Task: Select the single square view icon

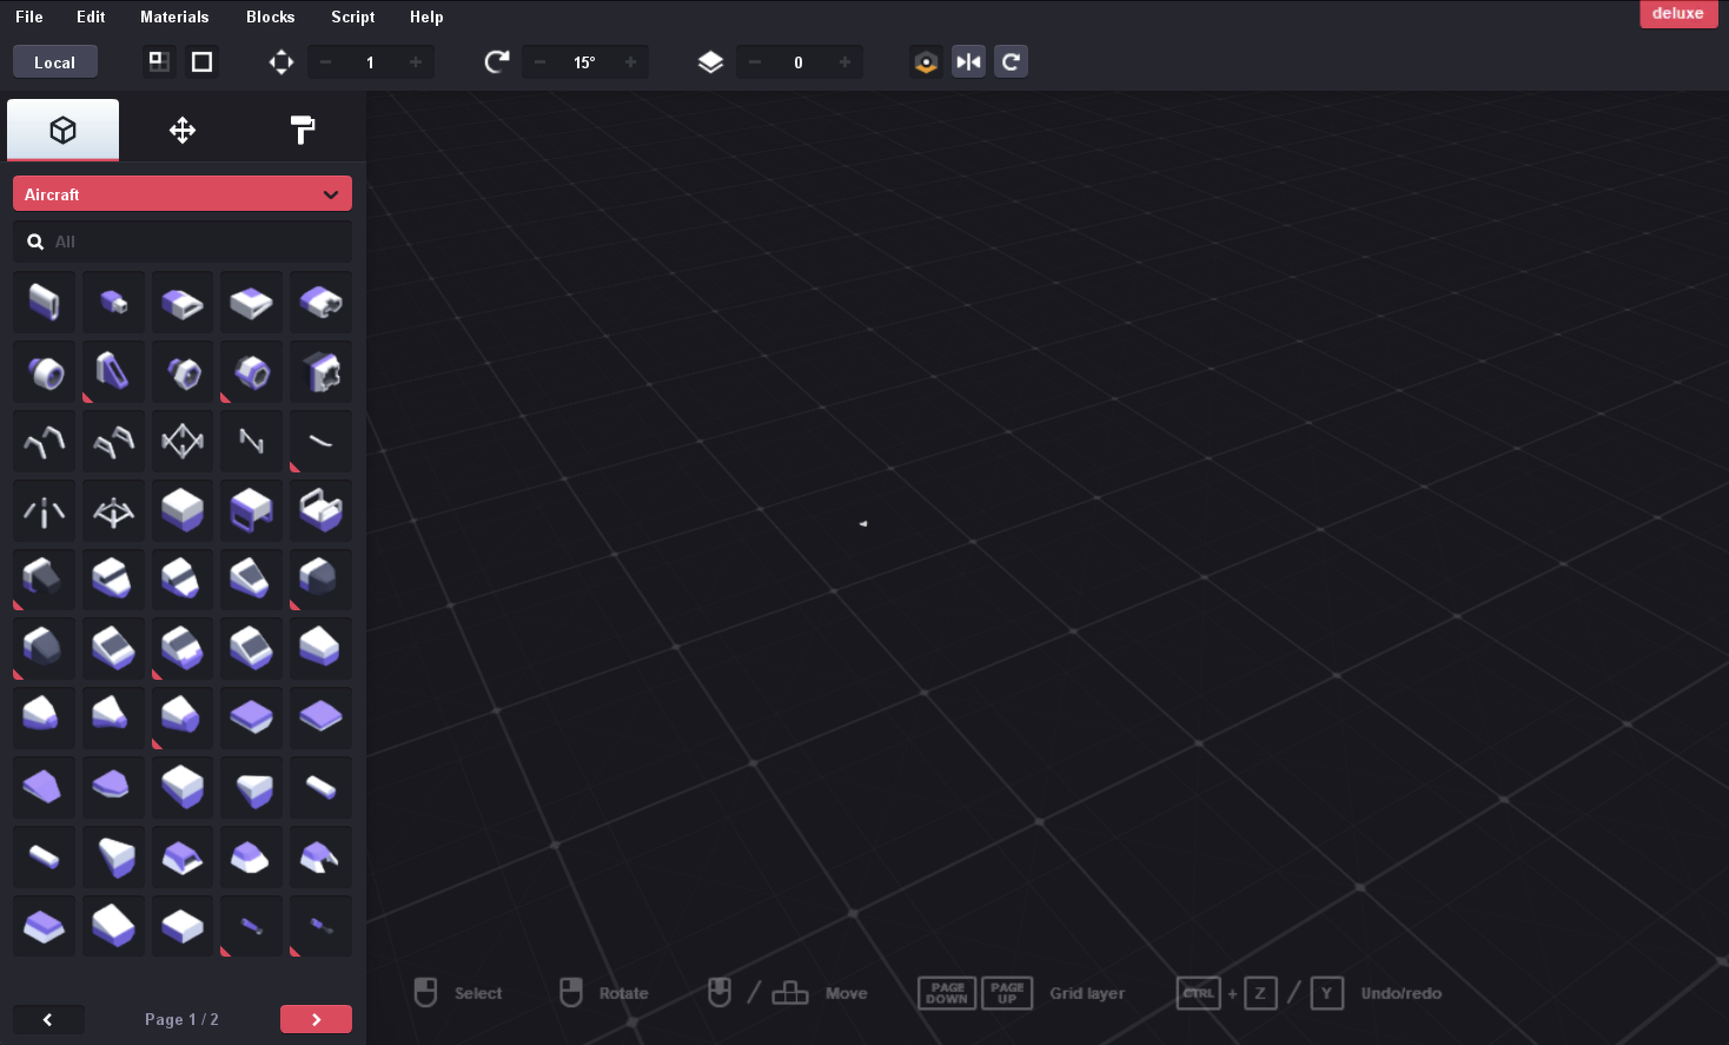Action: (x=202, y=62)
